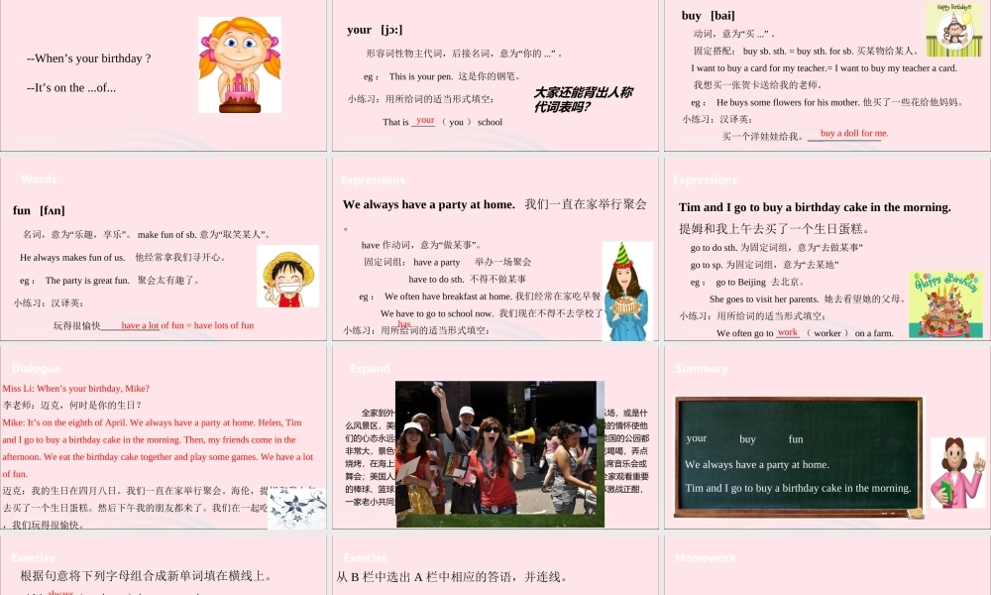
Task: Click 'She goes to visit her parents.' example
Action: tap(763, 299)
